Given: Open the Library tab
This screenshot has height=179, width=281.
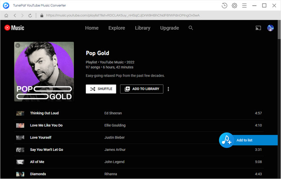Looking at the screenshot, I should pos(143,28).
